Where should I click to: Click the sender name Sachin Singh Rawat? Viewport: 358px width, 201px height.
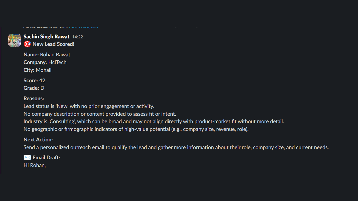[x=46, y=36]
